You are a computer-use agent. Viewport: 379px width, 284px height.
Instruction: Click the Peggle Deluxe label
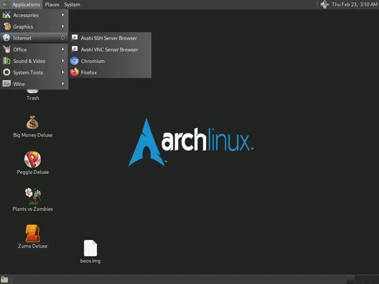33,172
